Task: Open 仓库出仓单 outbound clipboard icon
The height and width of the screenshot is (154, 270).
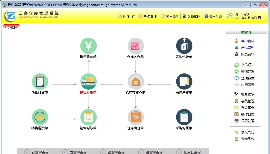Action: click(x=136, y=117)
